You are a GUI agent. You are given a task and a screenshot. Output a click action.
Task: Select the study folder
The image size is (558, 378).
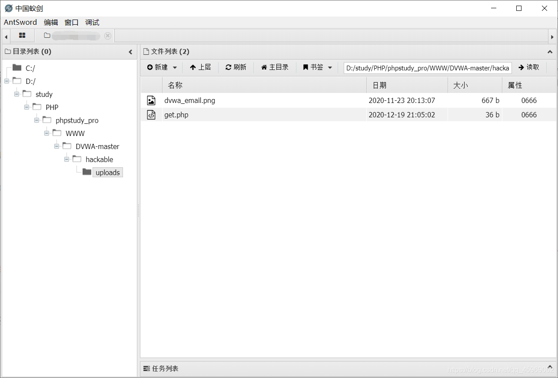click(x=44, y=94)
